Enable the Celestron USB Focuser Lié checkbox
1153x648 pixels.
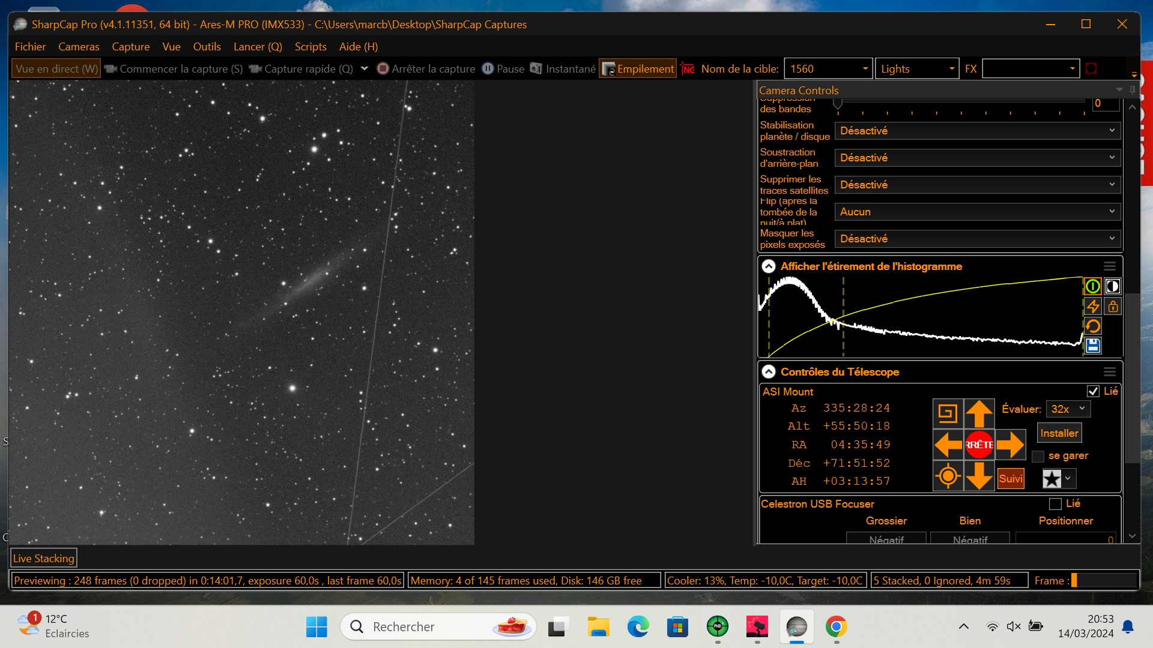[x=1055, y=504]
